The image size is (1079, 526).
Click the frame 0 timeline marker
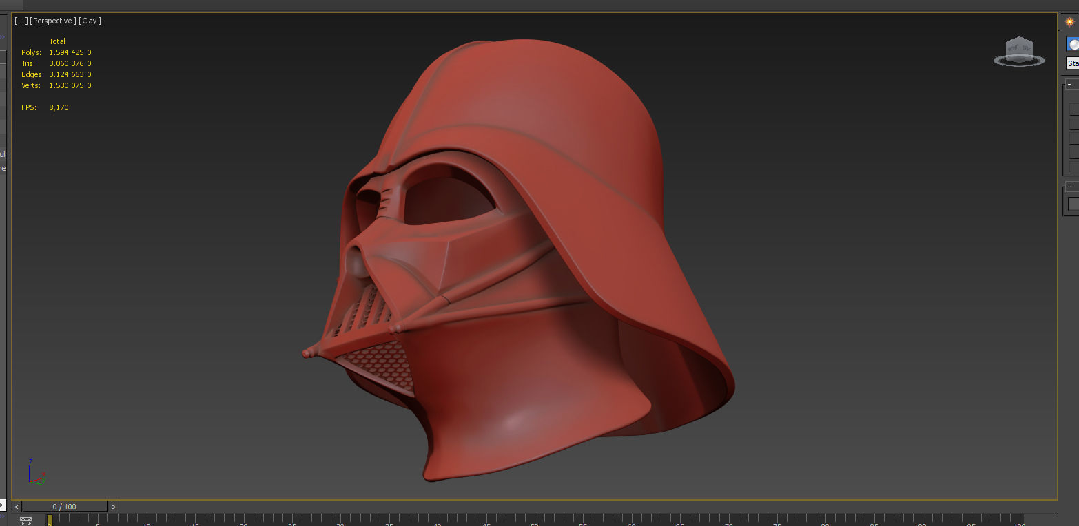point(50,520)
